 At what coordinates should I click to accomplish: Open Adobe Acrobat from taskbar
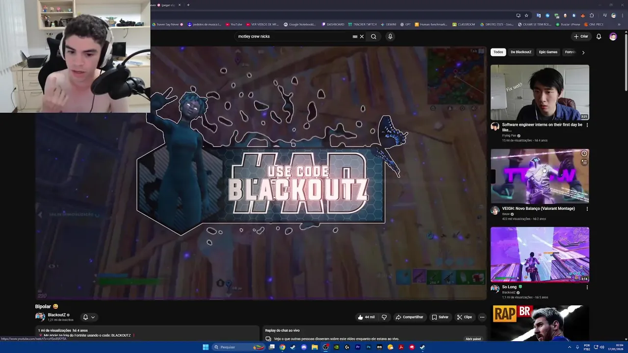[401, 347]
